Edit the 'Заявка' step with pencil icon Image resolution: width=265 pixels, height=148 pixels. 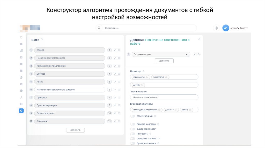pos(115,50)
